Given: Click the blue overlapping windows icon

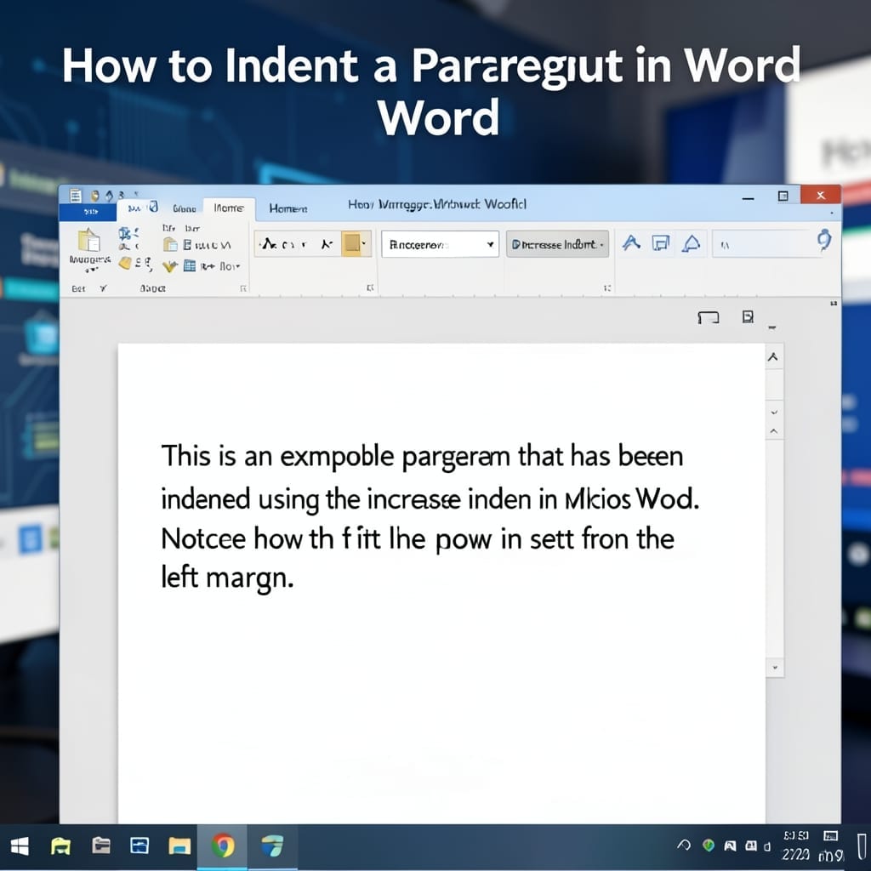Looking at the screenshot, I should [x=660, y=242].
